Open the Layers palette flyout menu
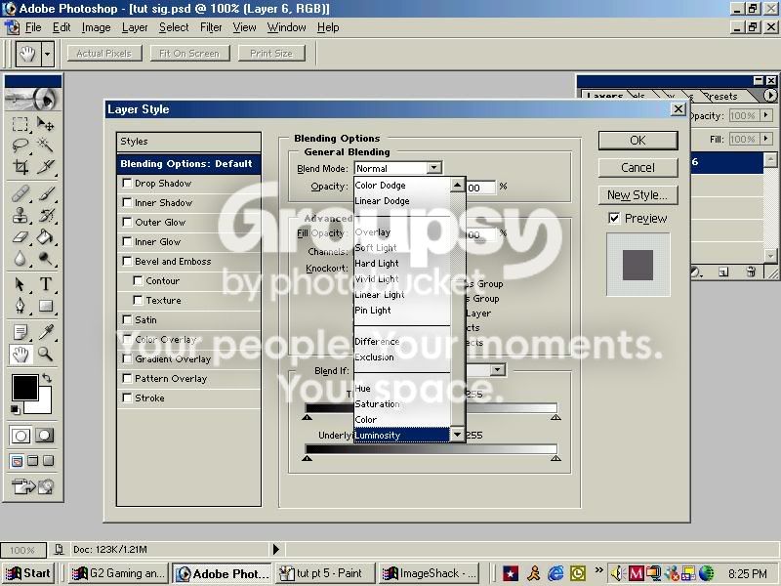781x586 pixels. pos(770,95)
